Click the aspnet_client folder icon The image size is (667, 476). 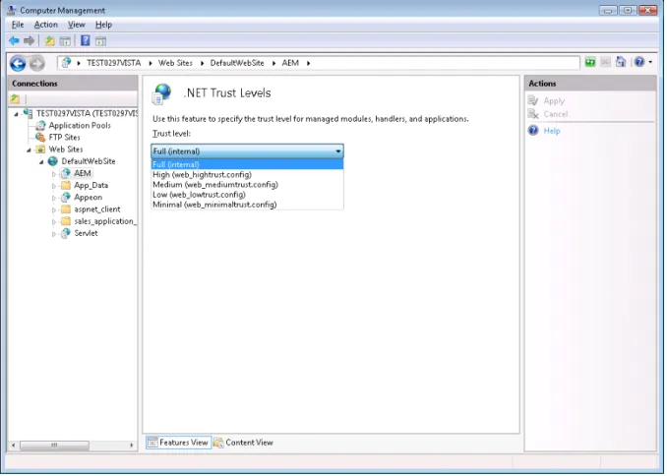pos(66,209)
